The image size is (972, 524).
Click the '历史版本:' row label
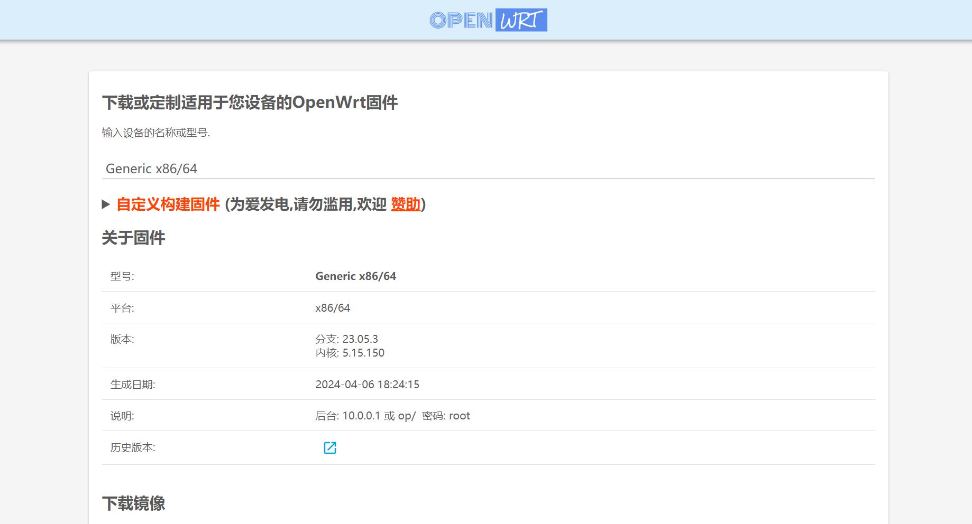(x=133, y=447)
